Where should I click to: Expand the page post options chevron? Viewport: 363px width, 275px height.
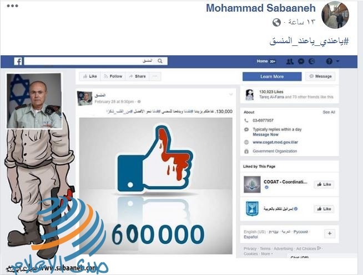coord(231,95)
